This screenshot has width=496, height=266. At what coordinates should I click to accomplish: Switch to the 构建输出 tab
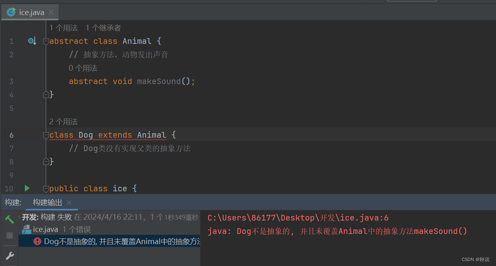point(48,202)
